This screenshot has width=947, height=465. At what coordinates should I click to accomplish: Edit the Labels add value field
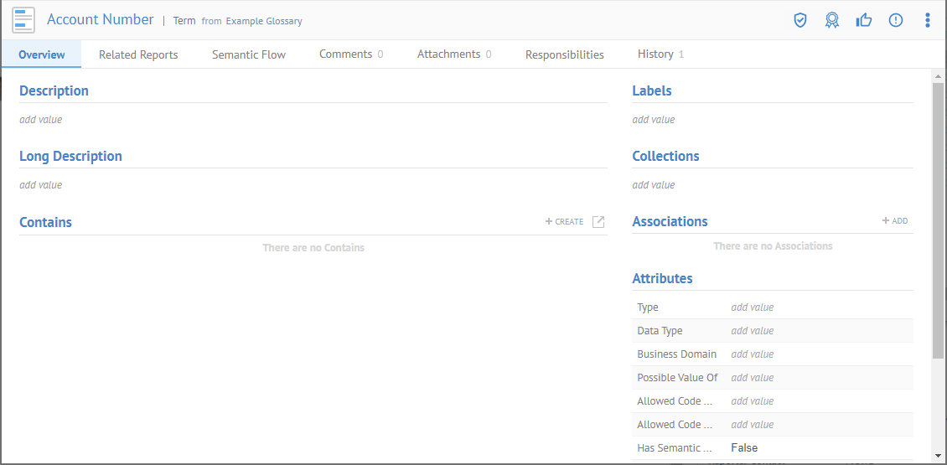pyautogui.click(x=654, y=120)
